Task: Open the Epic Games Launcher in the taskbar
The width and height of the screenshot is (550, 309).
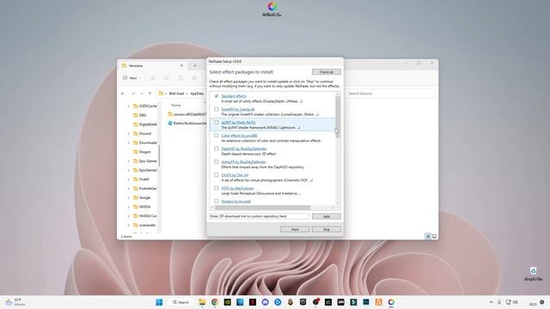Action: tap(303, 302)
